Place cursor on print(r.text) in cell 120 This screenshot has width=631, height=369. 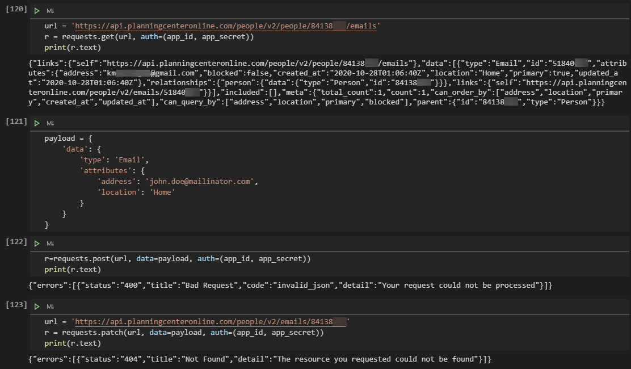click(73, 48)
